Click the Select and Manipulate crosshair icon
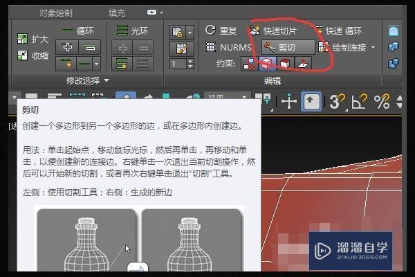 (288, 101)
